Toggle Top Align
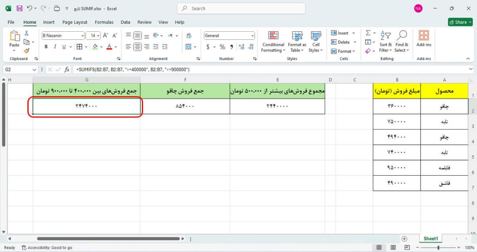477x252 pixels. click(x=129, y=36)
